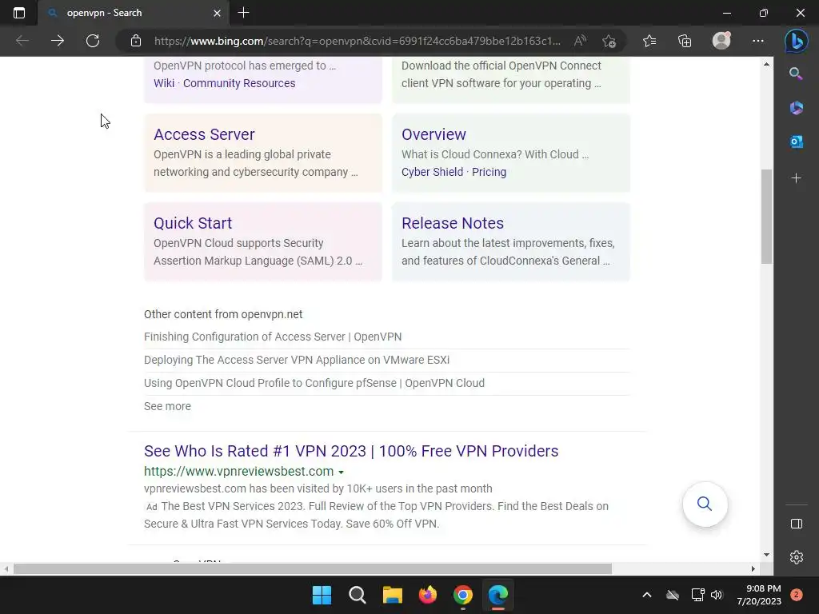Open Deploying The Access Server VPN Appliance link
The width and height of the screenshot is (819, 614).
297,360
